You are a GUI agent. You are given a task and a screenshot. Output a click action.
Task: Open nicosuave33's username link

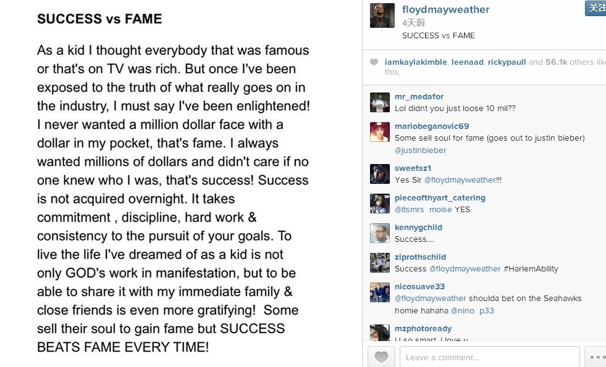point(419,287)
